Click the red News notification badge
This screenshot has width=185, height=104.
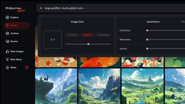pos(27,67)
